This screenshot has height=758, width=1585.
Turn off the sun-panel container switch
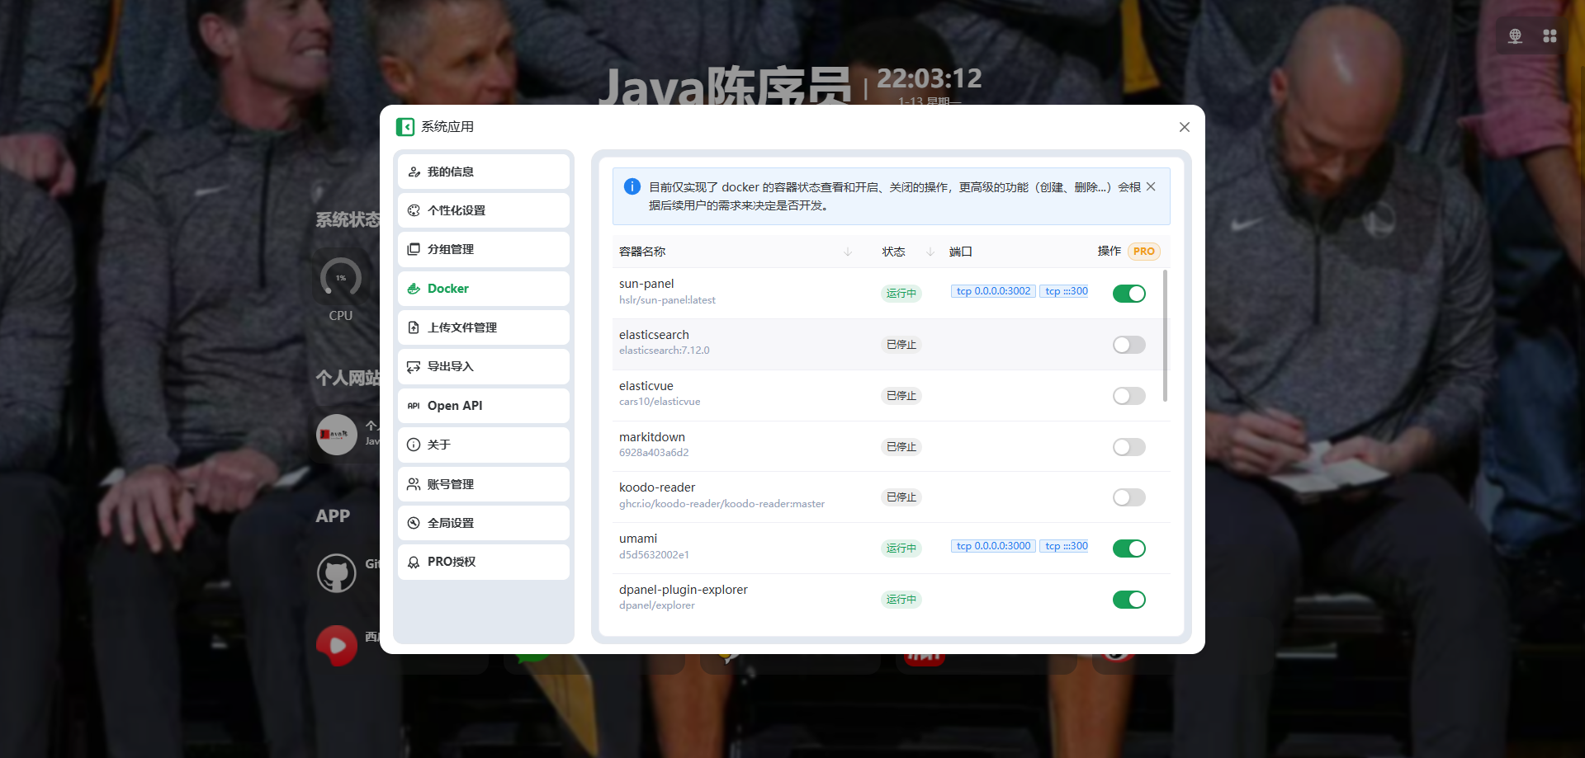(1128, 294)
